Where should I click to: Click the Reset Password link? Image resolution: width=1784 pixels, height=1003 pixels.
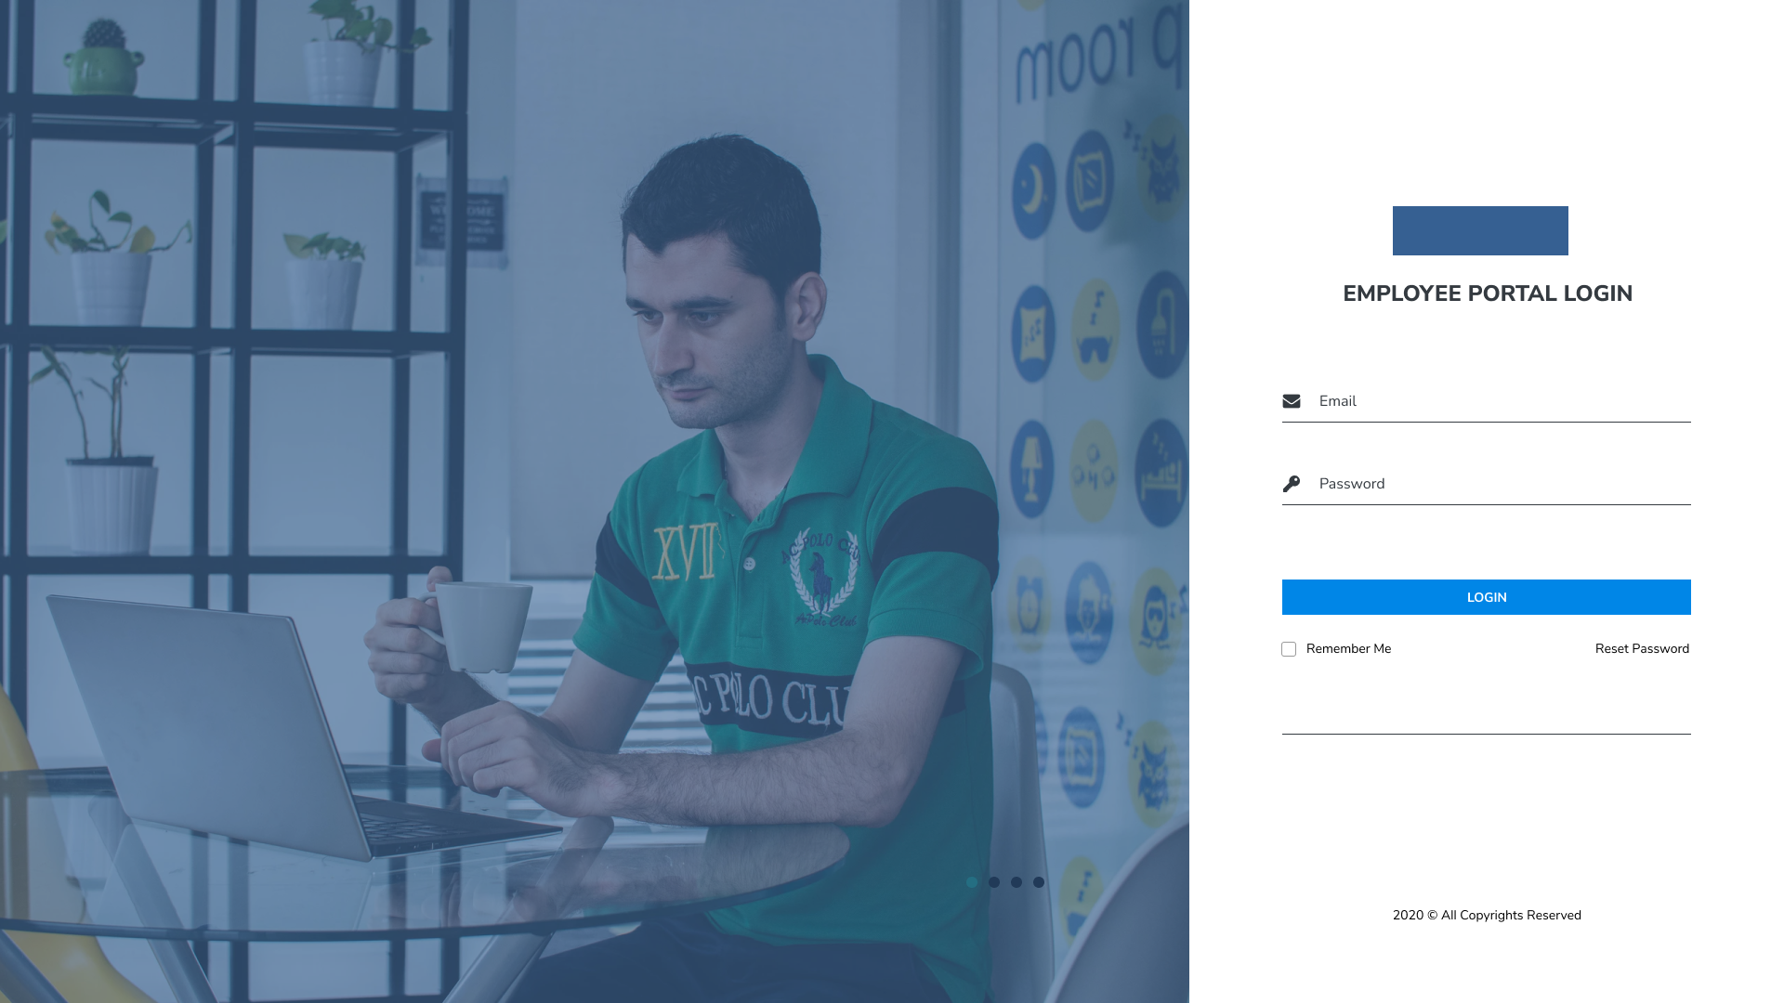click(1642, 648)
